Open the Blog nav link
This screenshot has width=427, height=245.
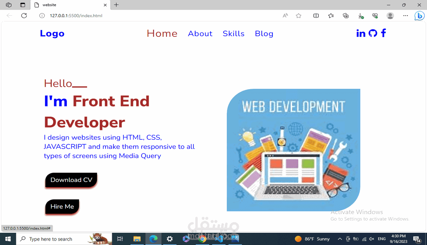point(264,33)
